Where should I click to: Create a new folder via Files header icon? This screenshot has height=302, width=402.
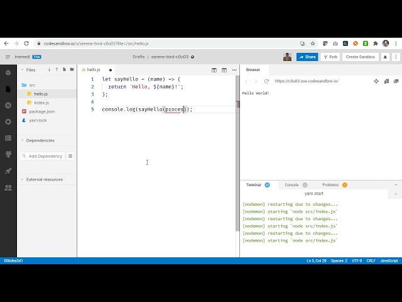click(72, 70)
